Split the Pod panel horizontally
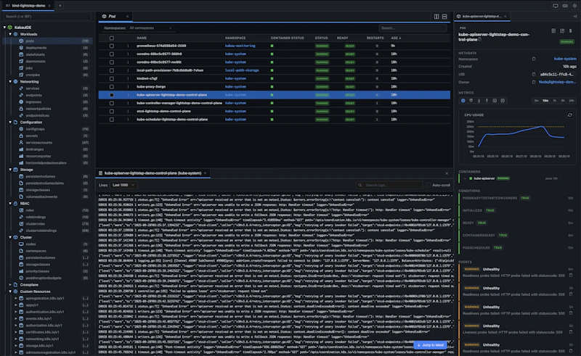The height and width of the screenshot is (356, 581). click(x=444, y=16)
